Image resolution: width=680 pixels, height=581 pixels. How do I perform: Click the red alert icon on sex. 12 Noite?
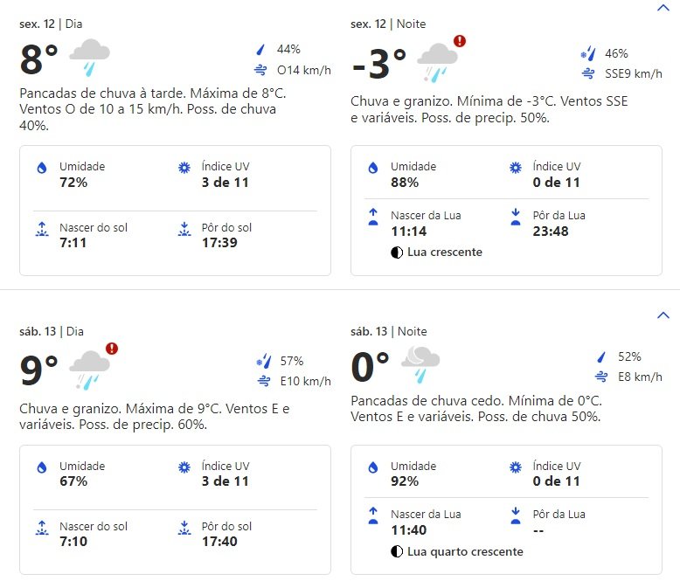click(x=460, y=41)
